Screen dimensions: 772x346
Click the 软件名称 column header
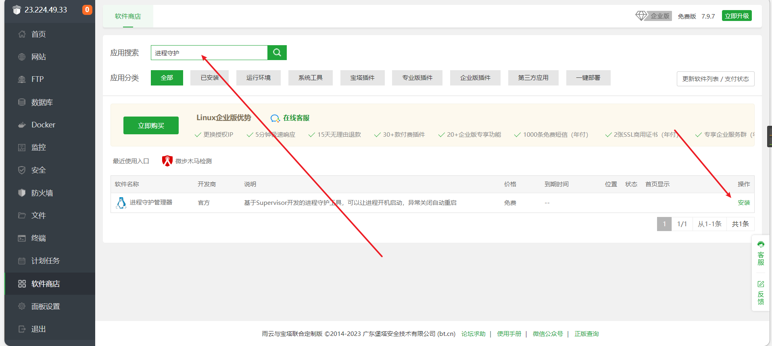[127, 184]
